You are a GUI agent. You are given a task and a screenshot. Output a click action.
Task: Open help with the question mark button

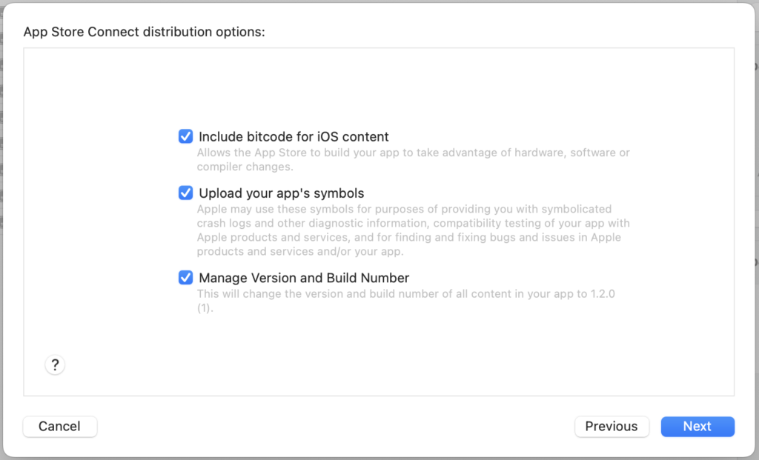55,364
